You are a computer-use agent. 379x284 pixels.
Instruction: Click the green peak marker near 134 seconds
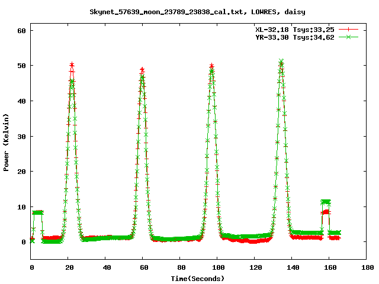(281, 61)
